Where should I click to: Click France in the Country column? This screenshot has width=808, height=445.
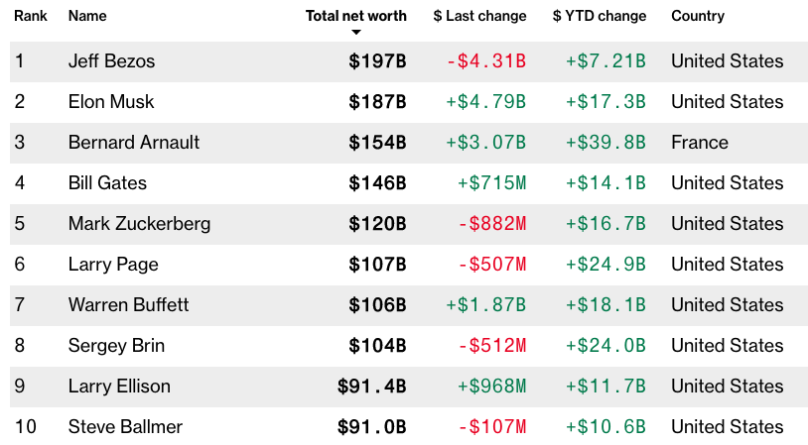[700, 143]
